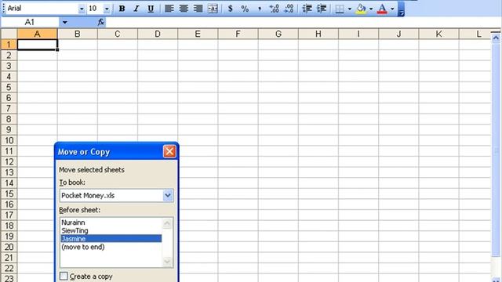Click the font size box showing 10
The width and height of the screenshot is (502, 282).
tap(96, 9)
